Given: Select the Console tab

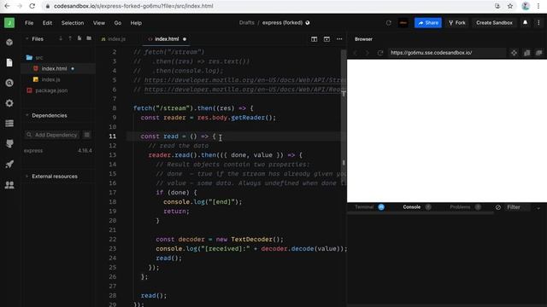Looking at the screenshot, I should coord(417,207).
